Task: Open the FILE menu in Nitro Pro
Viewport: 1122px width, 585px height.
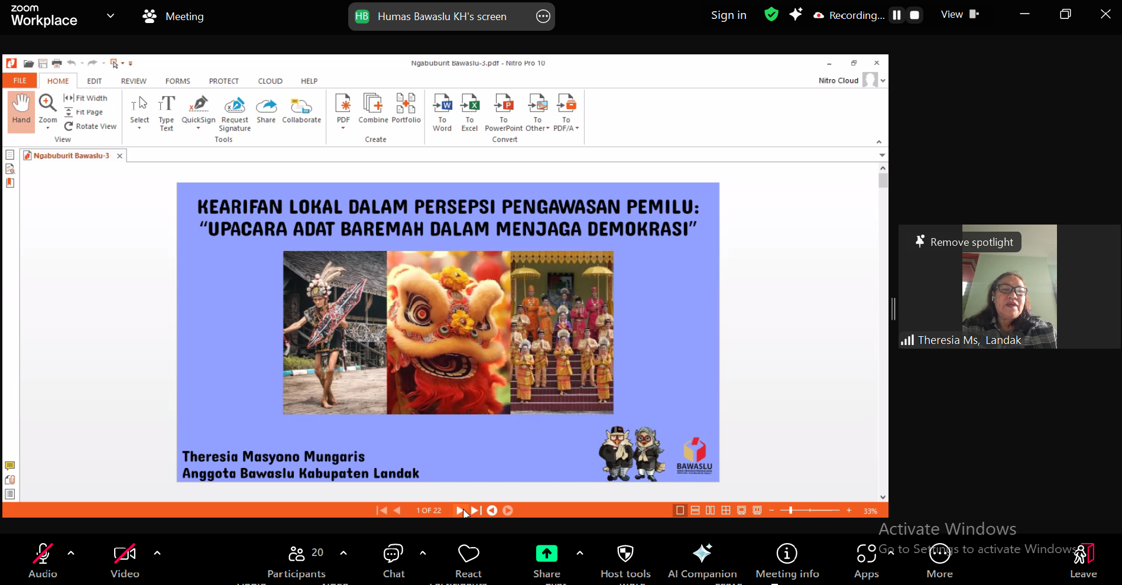Action: tap(20, 80)
